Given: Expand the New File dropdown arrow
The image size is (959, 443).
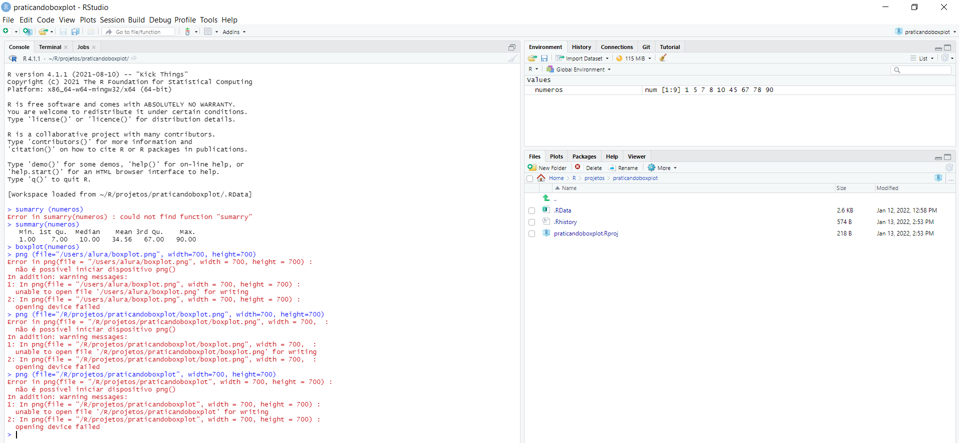Looking at the screenshot, I should click(x=16, y=32).
